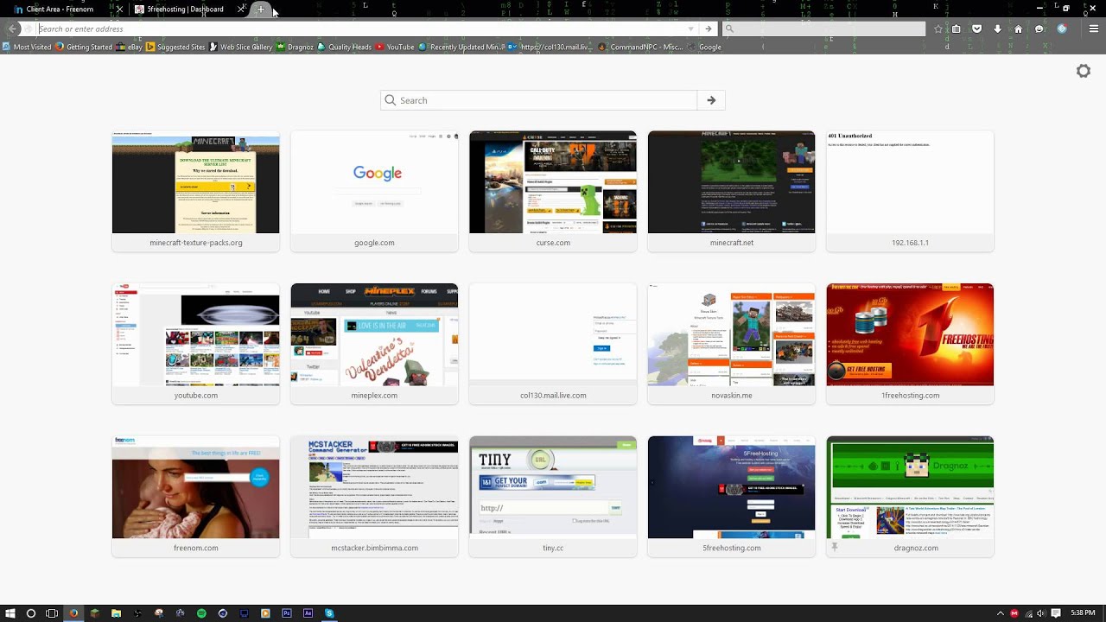Open Task View in the taskbar
This screenshot has width=1106, height=622.
coord(52,613)
